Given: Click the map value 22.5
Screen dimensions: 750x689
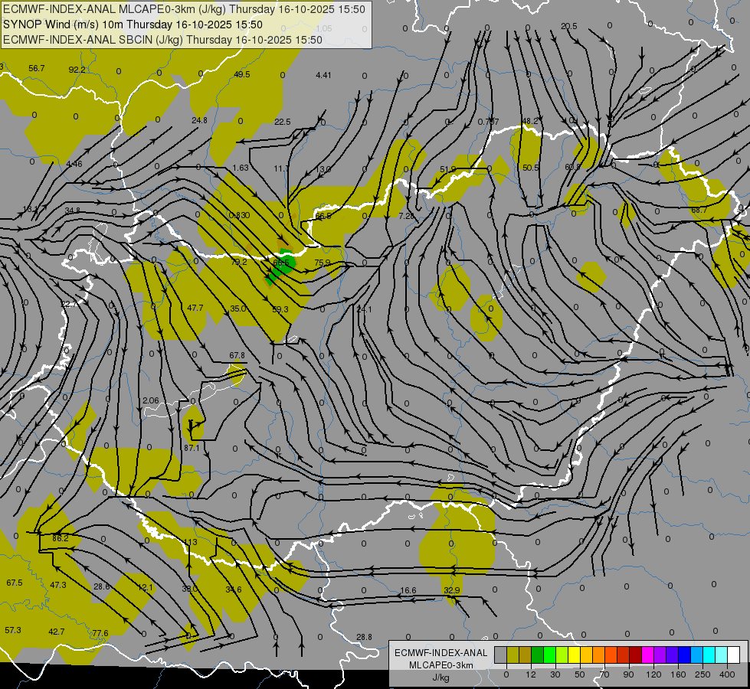Looking at the screenshot, I should pyautogui.click(x=282, y=122).
